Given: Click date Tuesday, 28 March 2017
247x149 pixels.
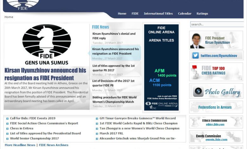Looking at the screenshot, I should point(107,43).
